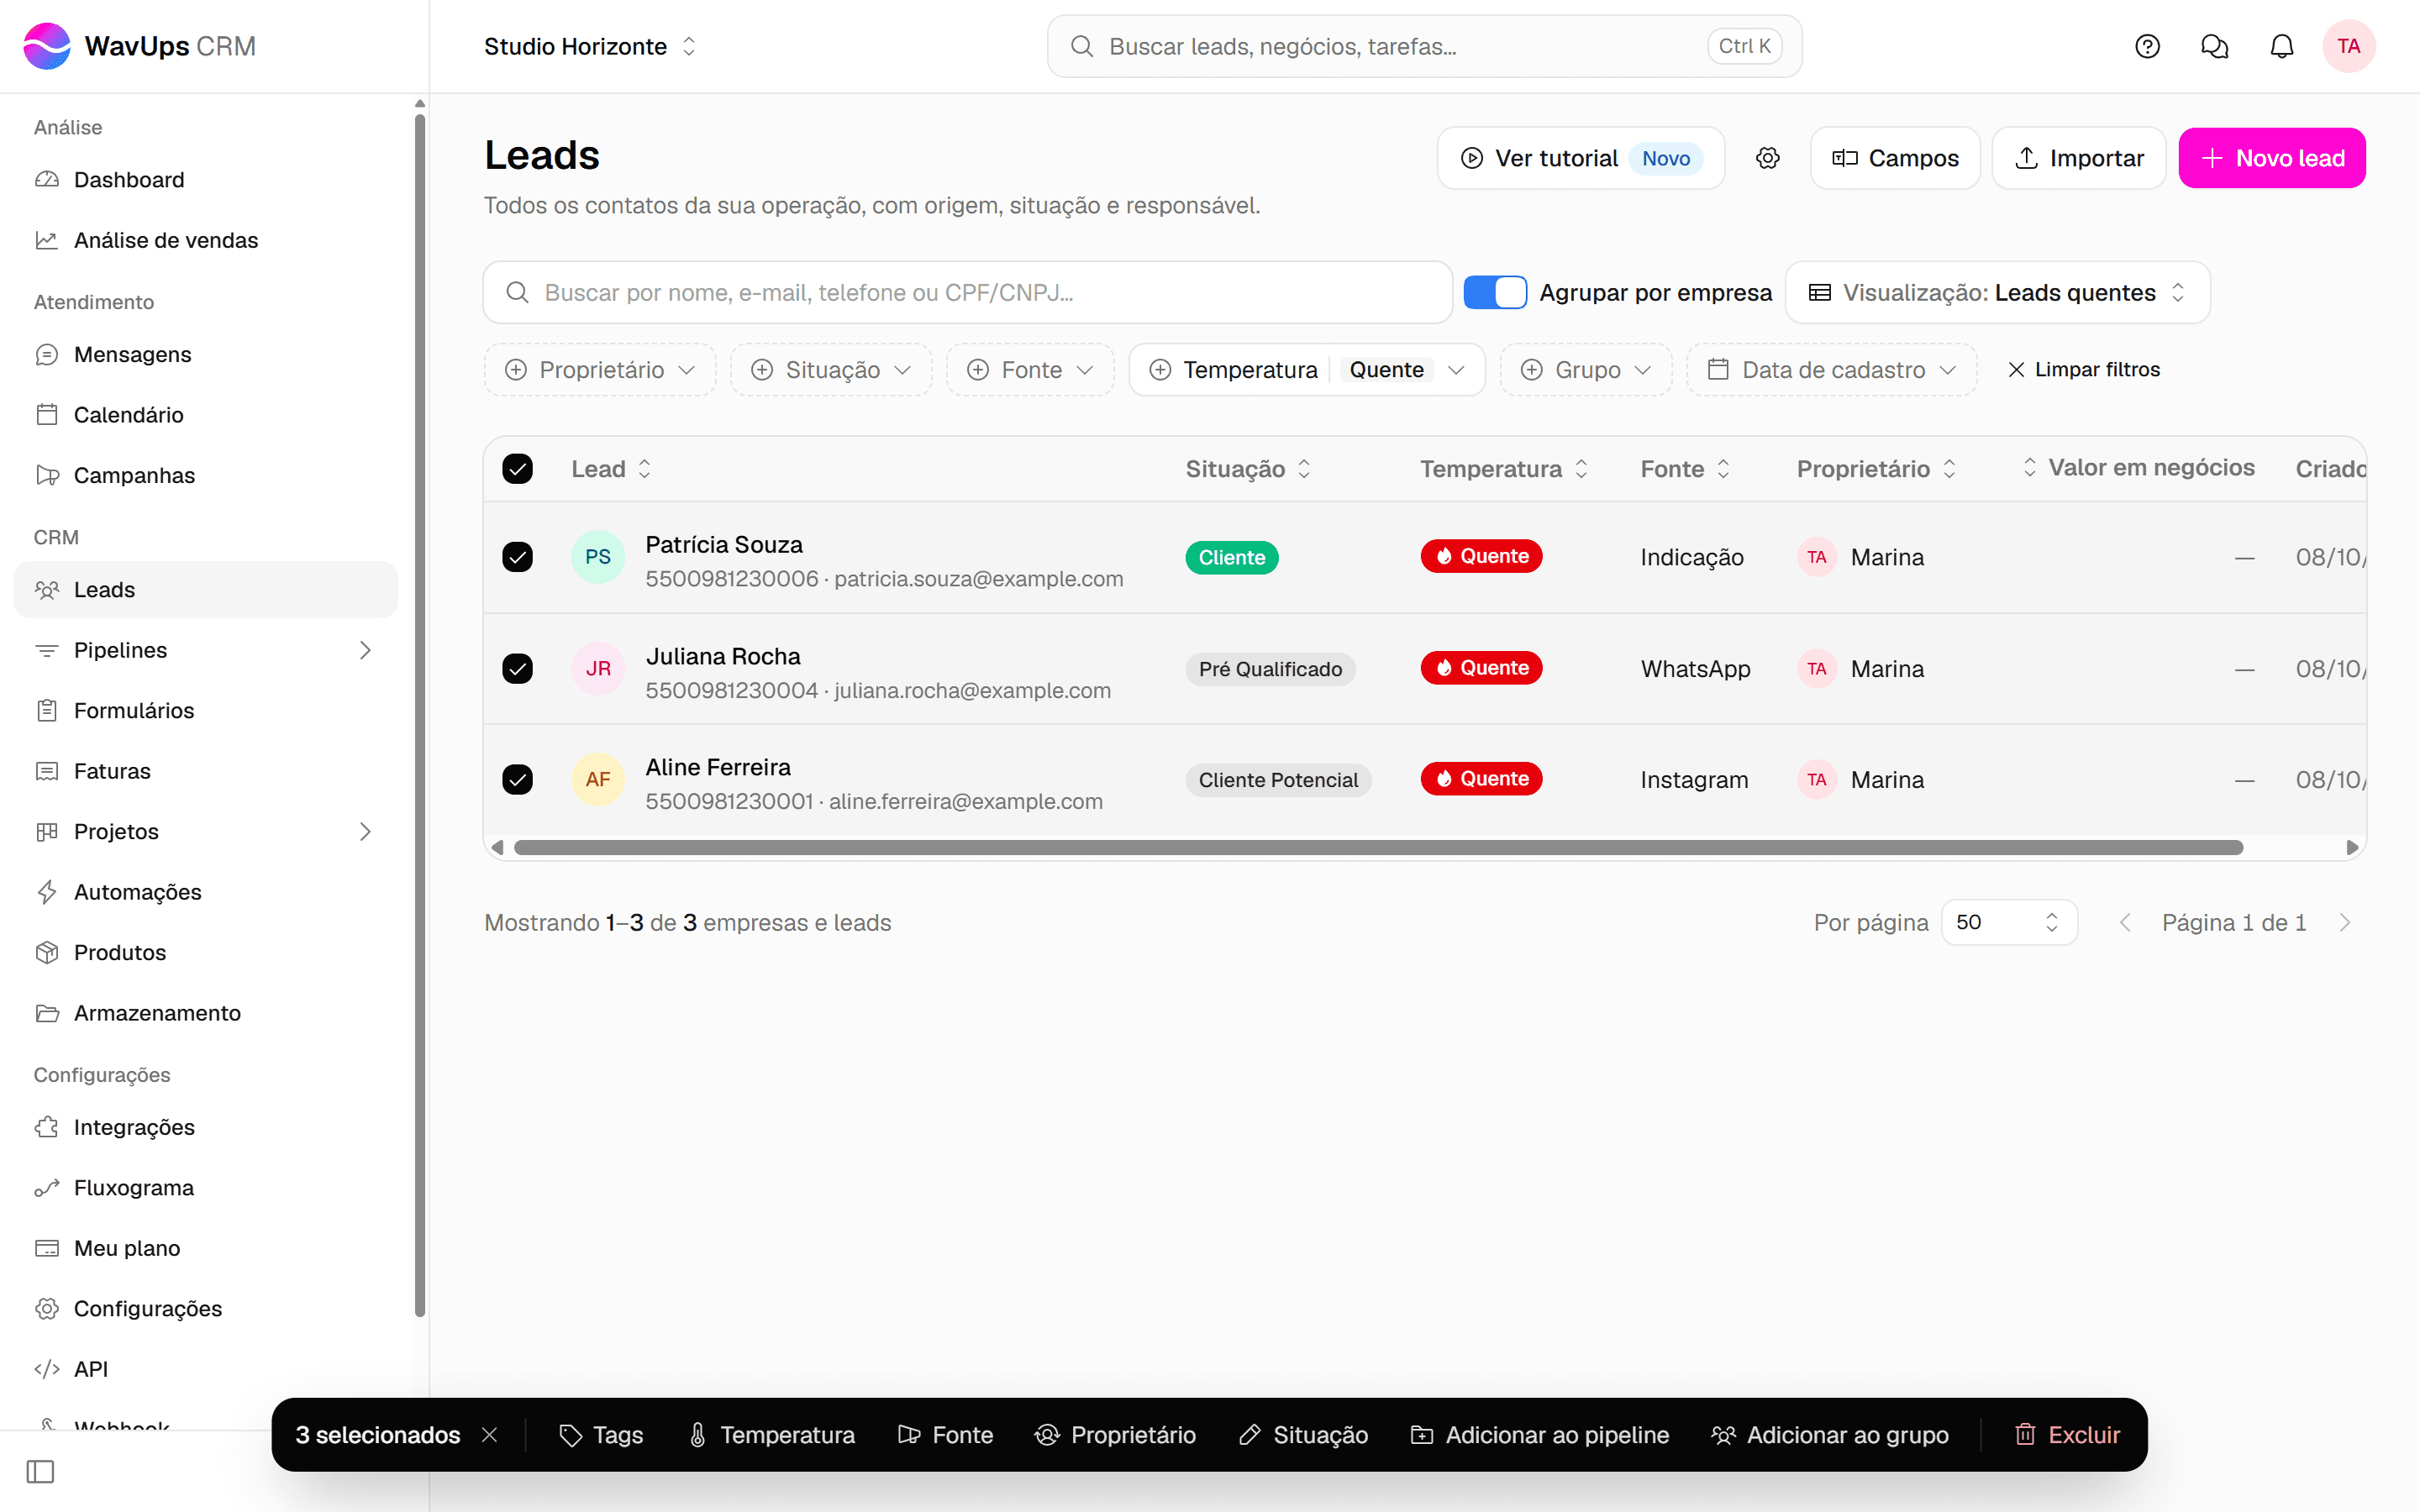Click Adicionar ao pipeline action
This screenshot has width=2420, height=1512.
tap(1540, 1435)
